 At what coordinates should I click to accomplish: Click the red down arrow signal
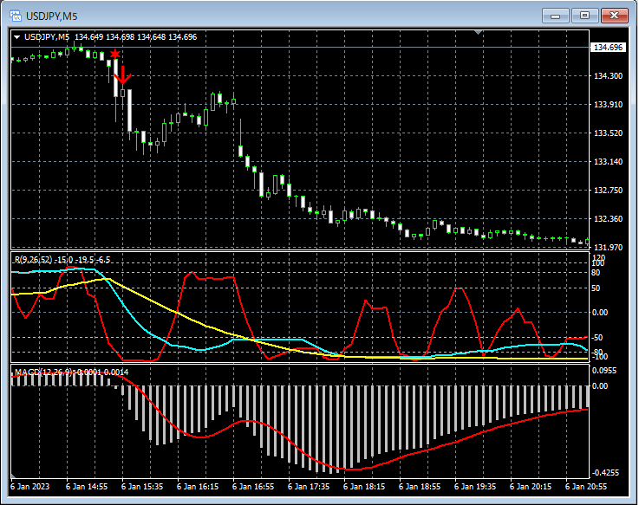(x=123, y=76)
